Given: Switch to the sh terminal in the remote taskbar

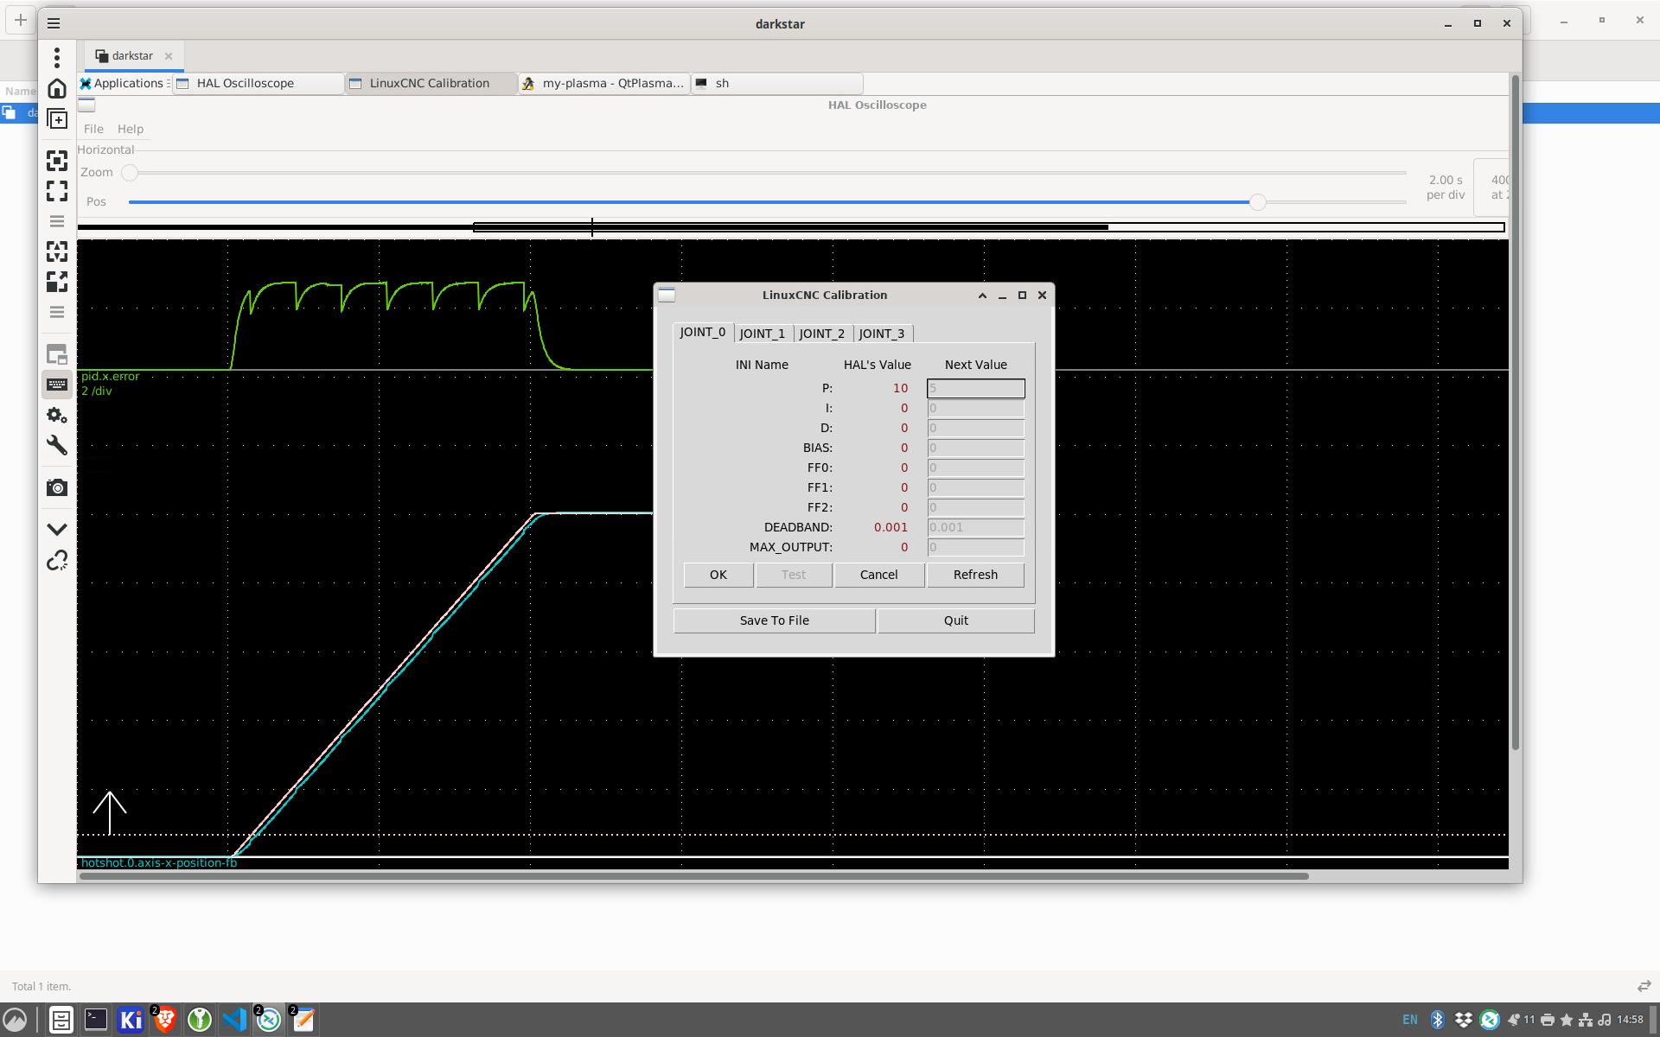Looking at the screenshot, I should [x=776, y=83].
